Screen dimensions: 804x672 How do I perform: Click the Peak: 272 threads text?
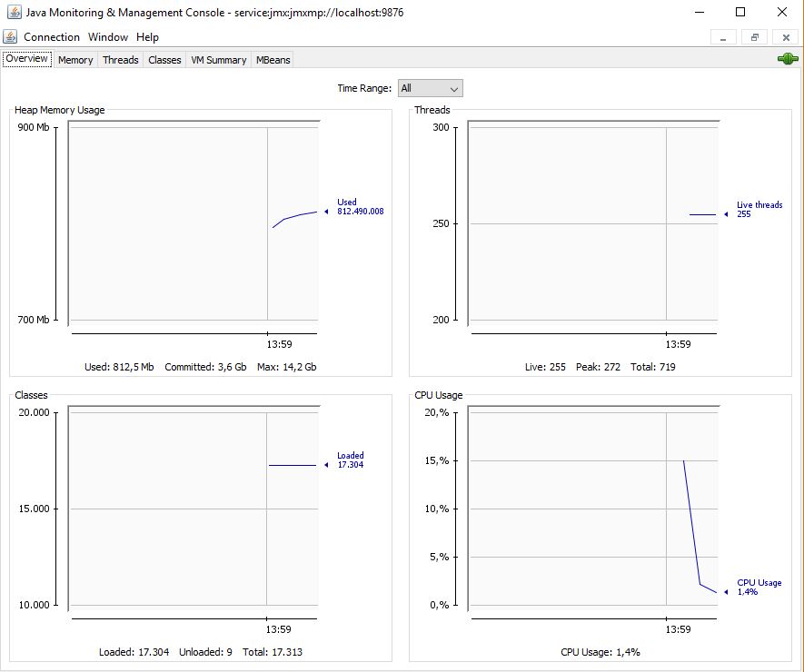point(598,367)
